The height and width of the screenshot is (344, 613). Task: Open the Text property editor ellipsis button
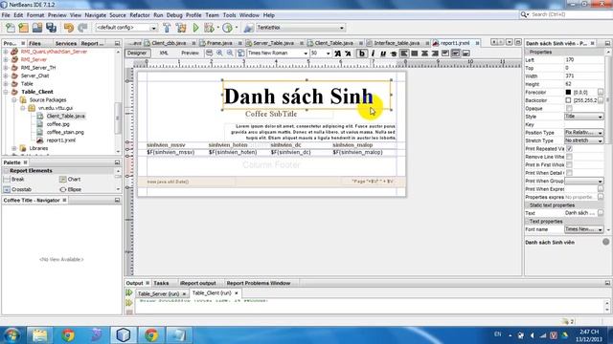coord(601,213)
